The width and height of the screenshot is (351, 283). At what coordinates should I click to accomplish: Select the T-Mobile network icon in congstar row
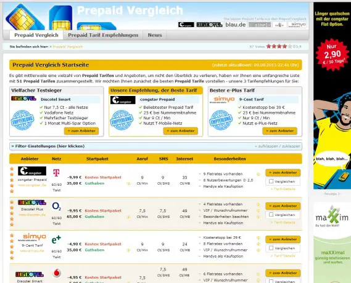pyautogui.click(x=56, y=173)
